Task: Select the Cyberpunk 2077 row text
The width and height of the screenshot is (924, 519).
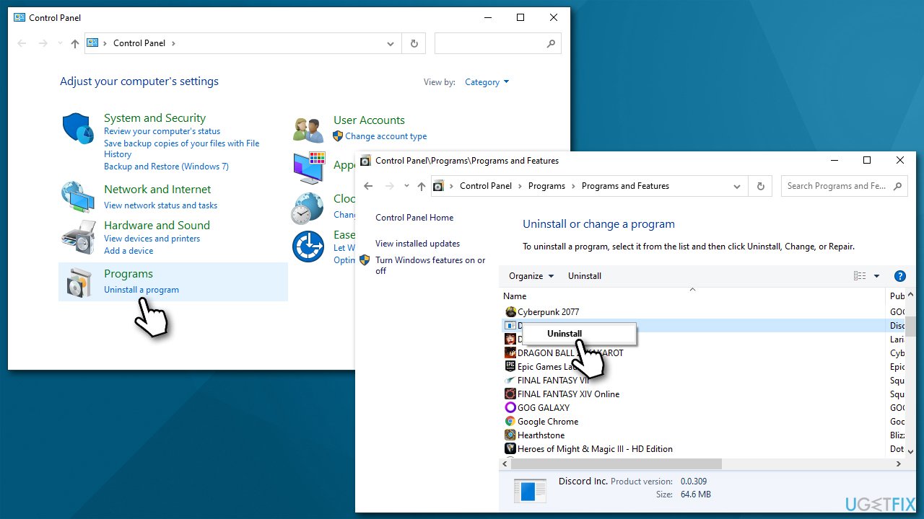Action: click(548, 312)
